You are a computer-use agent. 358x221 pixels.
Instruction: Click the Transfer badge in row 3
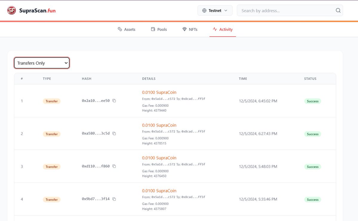[52, 167]
